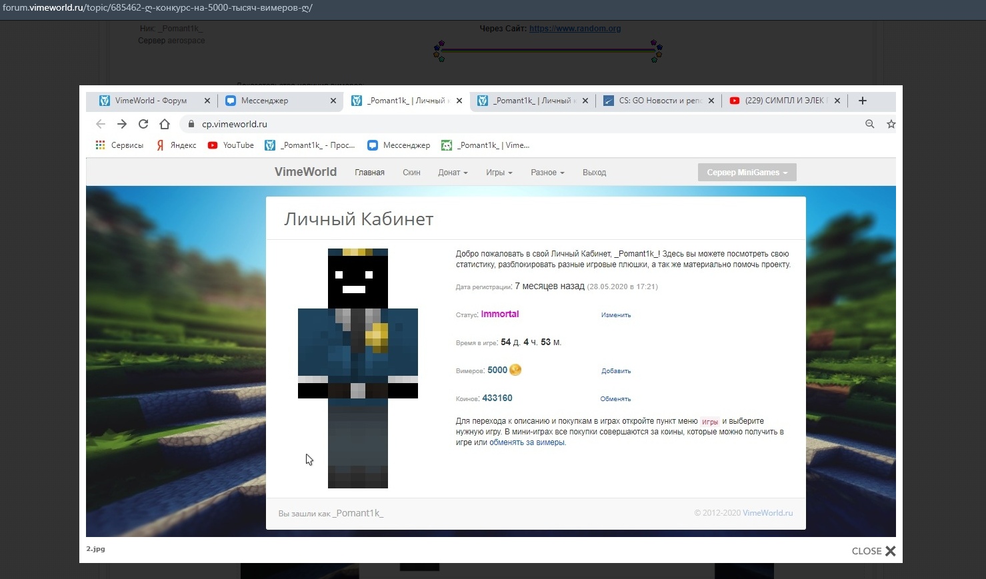Click the VimeWorld logo in the navbar
This screenshot has width=986, height=579.
click(305, 172)
